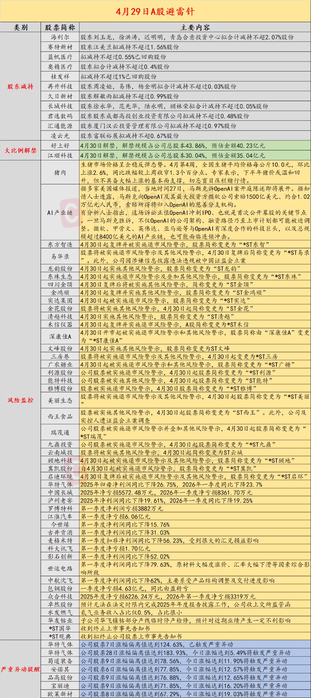The height and width of the screenshot is (698, 311).
Task: Select stock name 君逸数码
Action: pyautogui.click(x=60, y=116)
